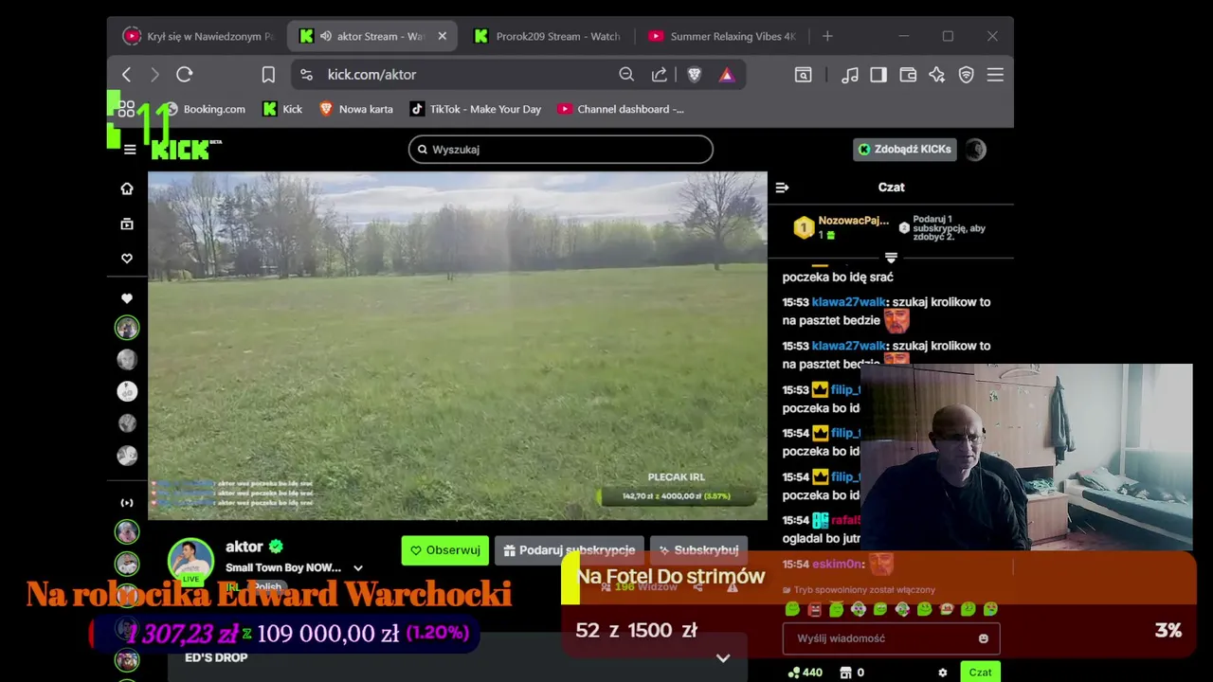The image size is (1213, 682).
Task: Mute the aktor Stream tab audio
Action: click(325, 36)
